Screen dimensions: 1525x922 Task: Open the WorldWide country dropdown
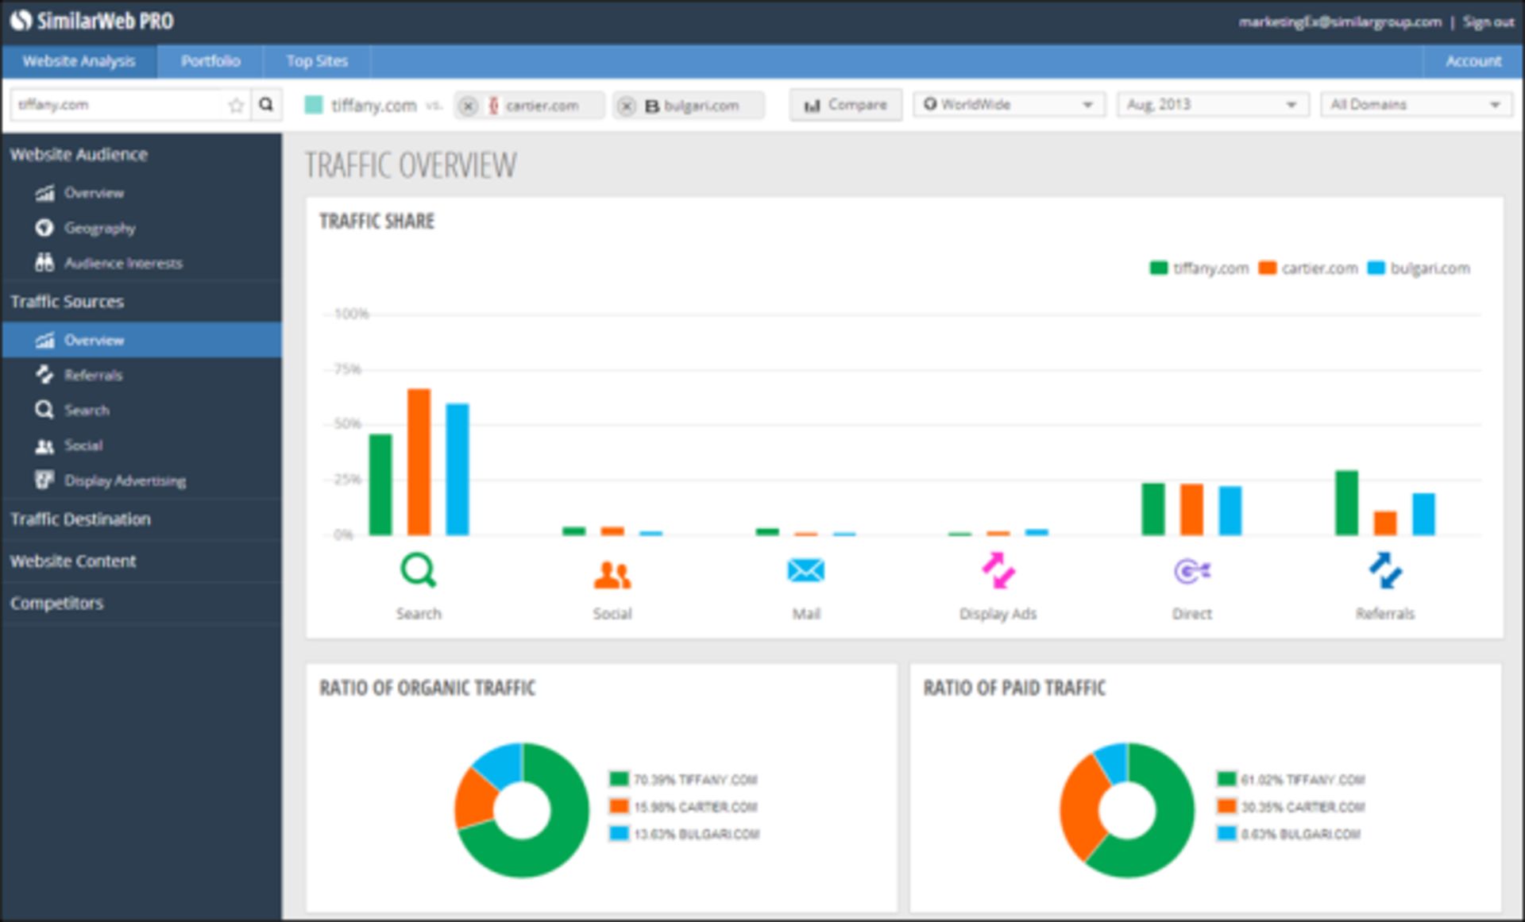click(1009, 105)
